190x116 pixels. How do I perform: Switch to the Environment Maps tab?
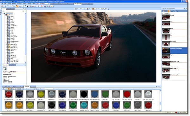[19, 87]
